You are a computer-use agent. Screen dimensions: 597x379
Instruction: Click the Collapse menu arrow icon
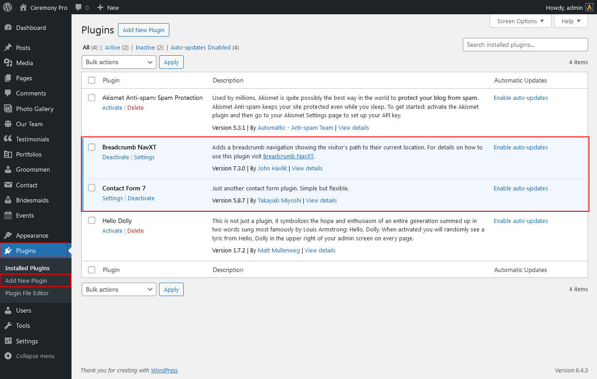(8, 356)
